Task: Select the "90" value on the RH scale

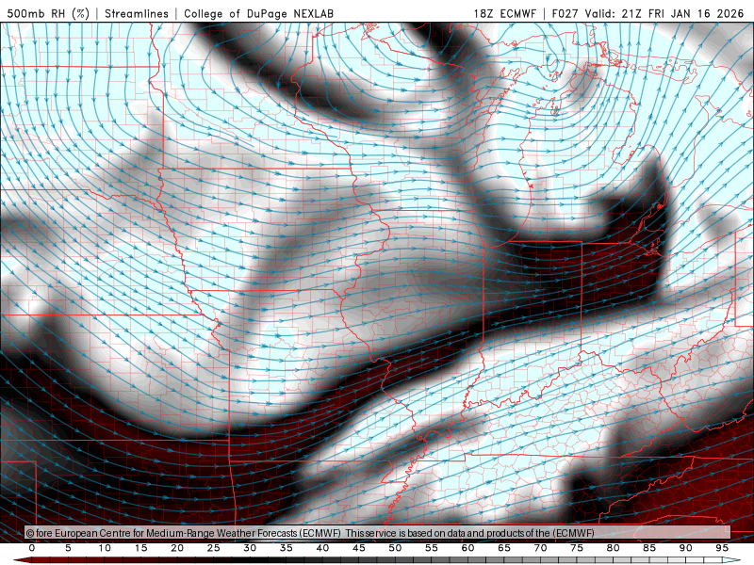Action: pos(685,548)
